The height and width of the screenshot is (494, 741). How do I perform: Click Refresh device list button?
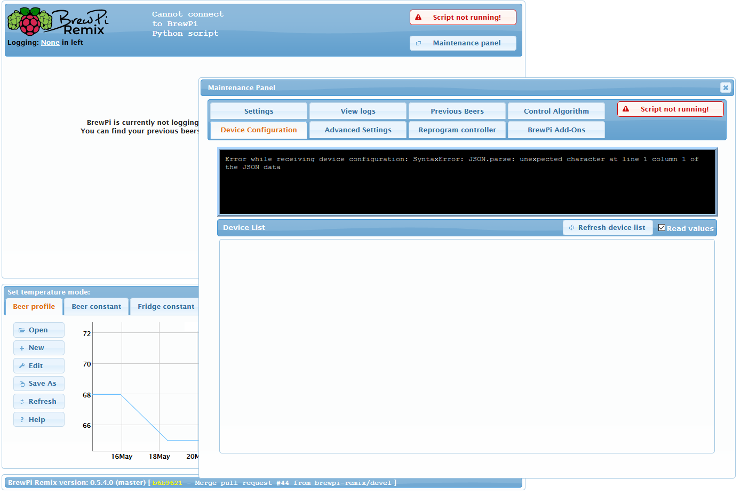pos(608,228)
